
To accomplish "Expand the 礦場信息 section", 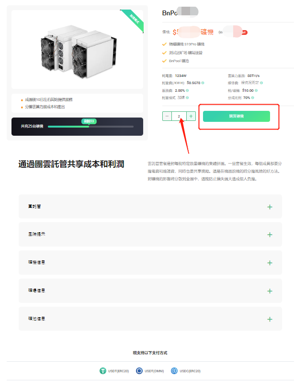I will [x=150, y=291].
